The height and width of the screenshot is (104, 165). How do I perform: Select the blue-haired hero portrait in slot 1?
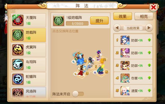(x=125, y=40)
